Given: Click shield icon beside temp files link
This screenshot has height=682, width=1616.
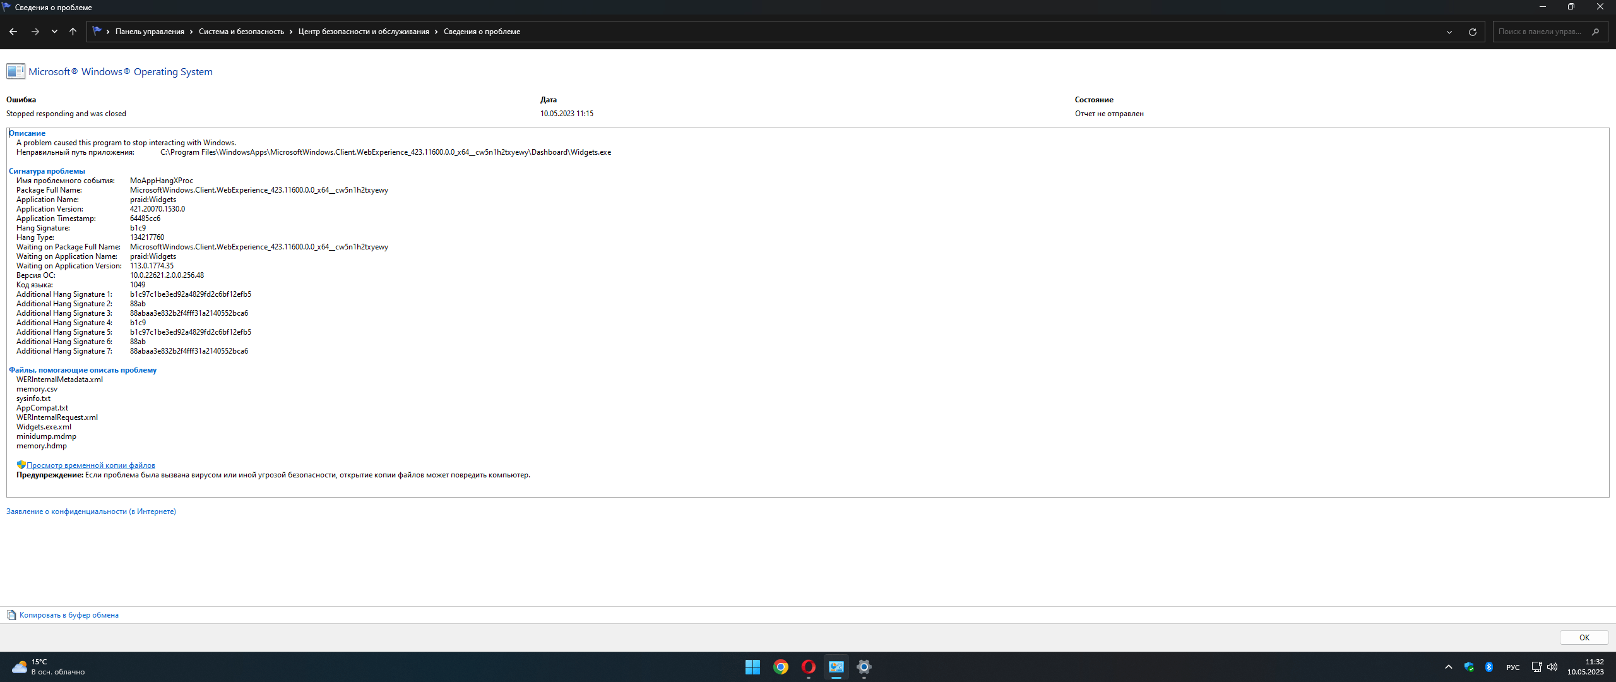Looking at the screenshot, I should point(21,465).
